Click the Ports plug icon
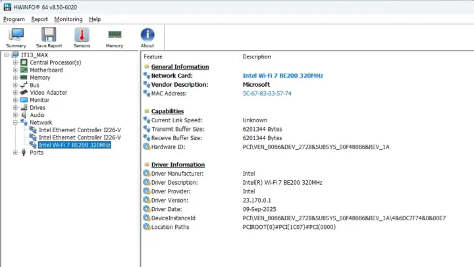This screenshot has height=267, width=474. 24,153
